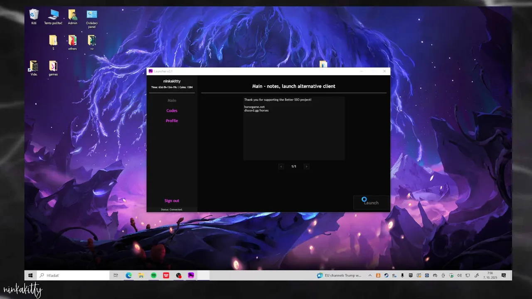The width and height of the screenshot is (532, 299).
Task: Open the red WPS Office taskbar icon
Action: pyautogui.click(x=166, y=275)
